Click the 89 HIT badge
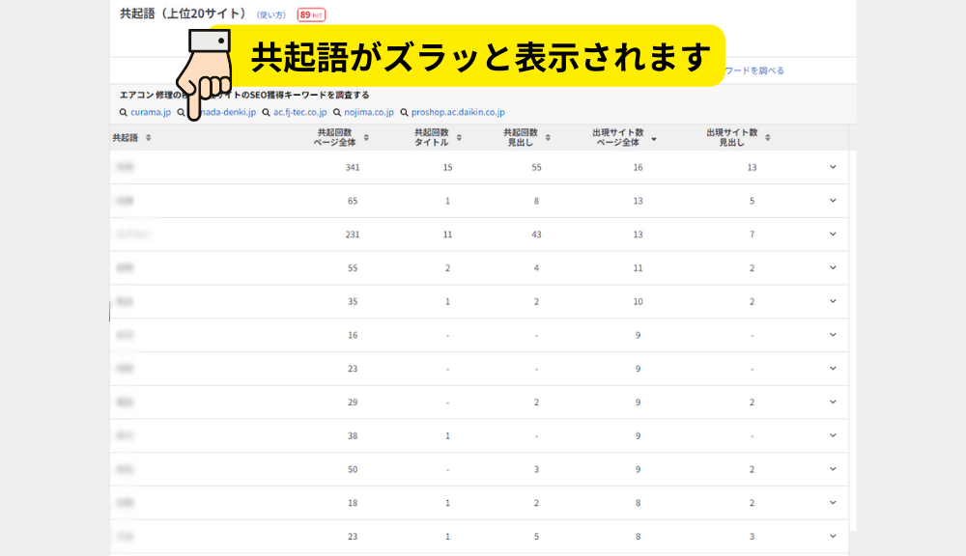The width and height of the screenshot is (966, 556). (x=311, y=14)
